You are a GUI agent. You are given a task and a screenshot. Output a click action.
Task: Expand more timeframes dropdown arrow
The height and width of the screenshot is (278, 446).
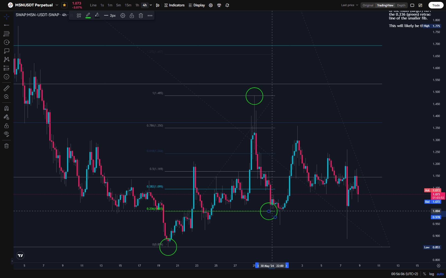pyautogui.click(x=151, y=5)
